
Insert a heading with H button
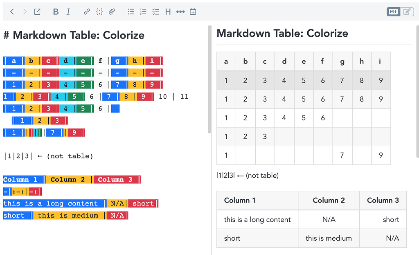pos(168,12)
